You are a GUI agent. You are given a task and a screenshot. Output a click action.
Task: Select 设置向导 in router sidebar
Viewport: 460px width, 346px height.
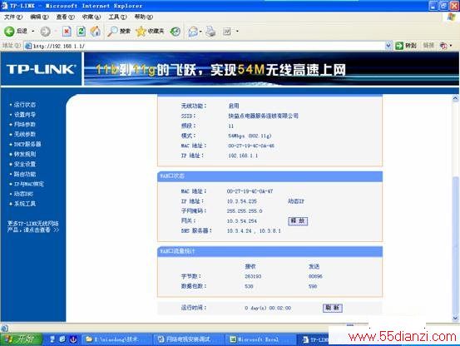click(x=25, y=115)
